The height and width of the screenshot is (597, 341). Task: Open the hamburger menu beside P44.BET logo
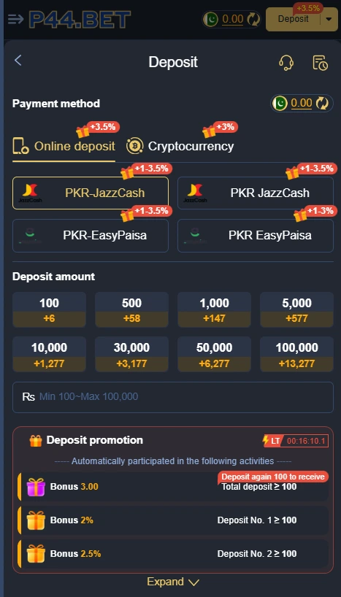click(x=15, y=19)
